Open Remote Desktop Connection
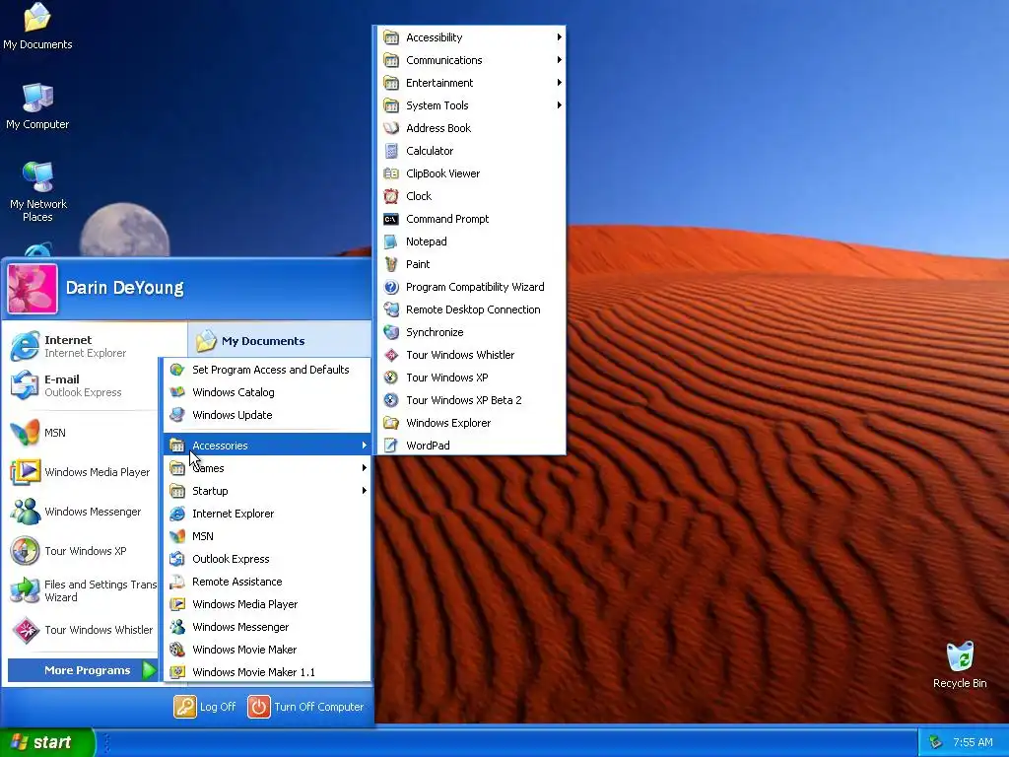 (472, 310)
